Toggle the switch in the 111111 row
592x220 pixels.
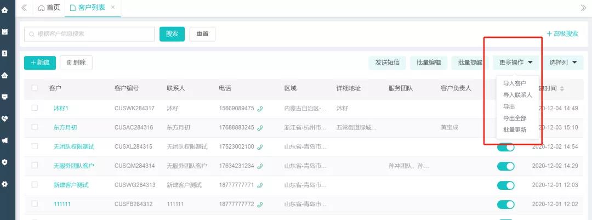coord(505,204)
